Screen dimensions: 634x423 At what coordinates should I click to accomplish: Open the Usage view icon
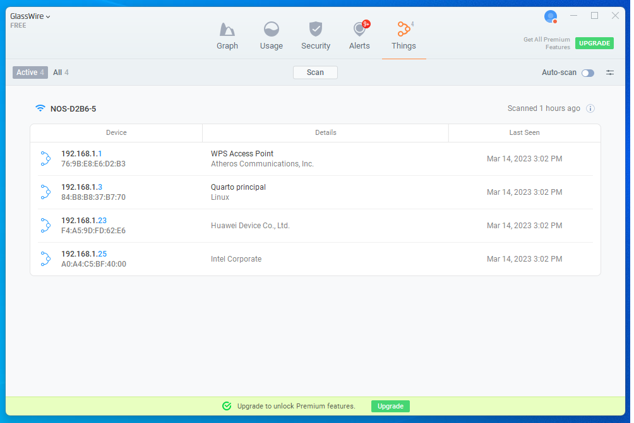click(x=272, y=30)
